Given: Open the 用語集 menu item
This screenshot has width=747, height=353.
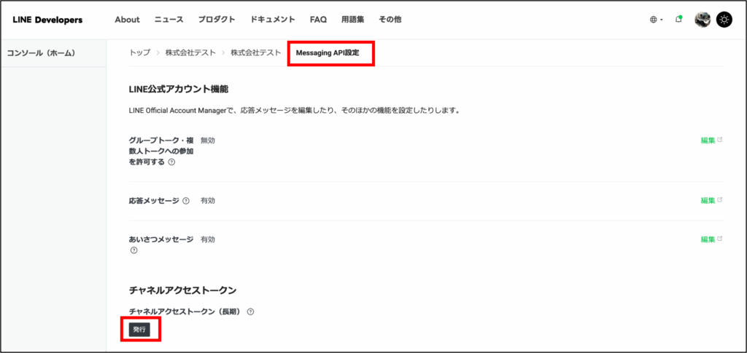Looking at the screenshot, I should pos(352,20).
